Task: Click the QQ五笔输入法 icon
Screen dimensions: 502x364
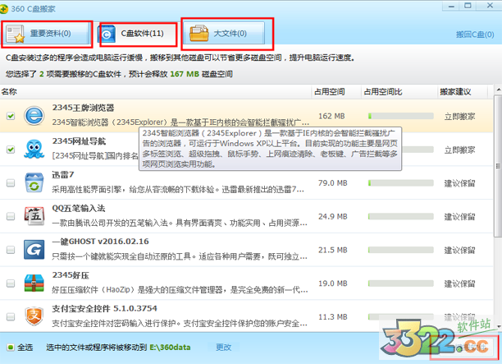Action: click(x=34, y=216)
